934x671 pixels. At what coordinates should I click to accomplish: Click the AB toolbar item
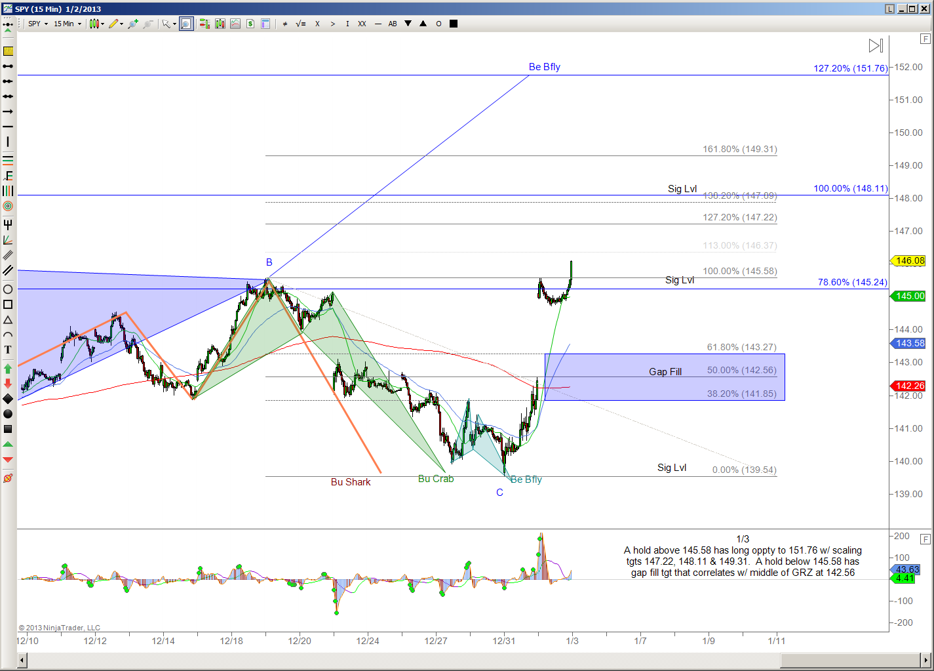pos(393,24)
